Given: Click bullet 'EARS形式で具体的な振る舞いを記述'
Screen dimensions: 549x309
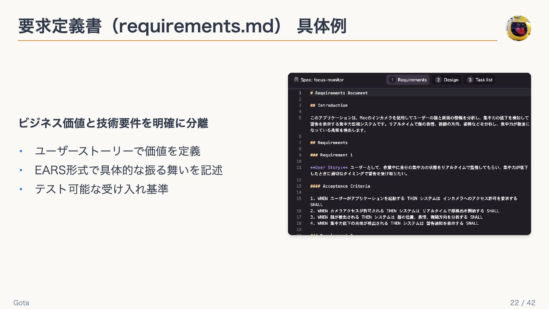Looking at the screenshot, I should tap(129, 170).
